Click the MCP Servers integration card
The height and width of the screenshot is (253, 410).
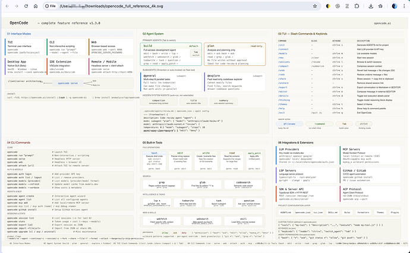click(x=370, y=156)
